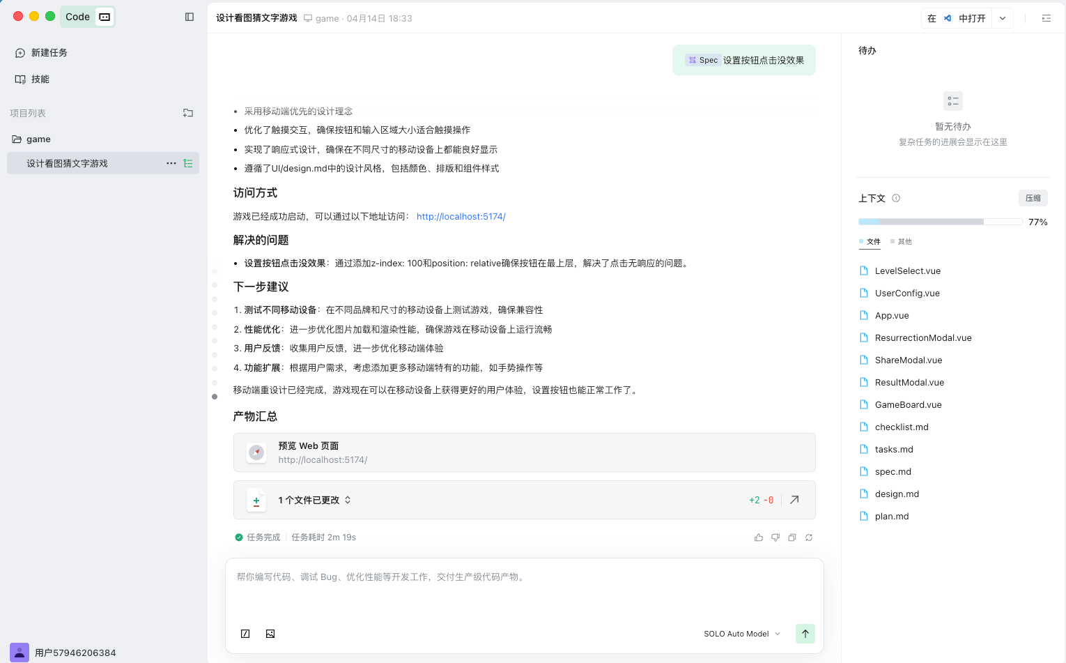Select the 技能 sidebar menu item

tap(40, 79)
